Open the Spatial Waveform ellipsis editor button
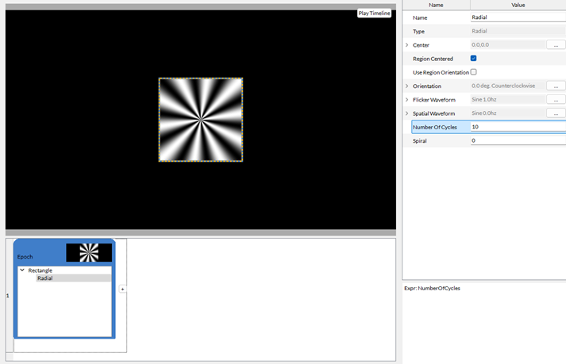The width and height of the screenshot is (566, 364). coord(556,113)
